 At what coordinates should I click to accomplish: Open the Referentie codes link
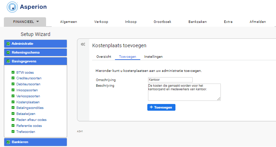(29, 126)
